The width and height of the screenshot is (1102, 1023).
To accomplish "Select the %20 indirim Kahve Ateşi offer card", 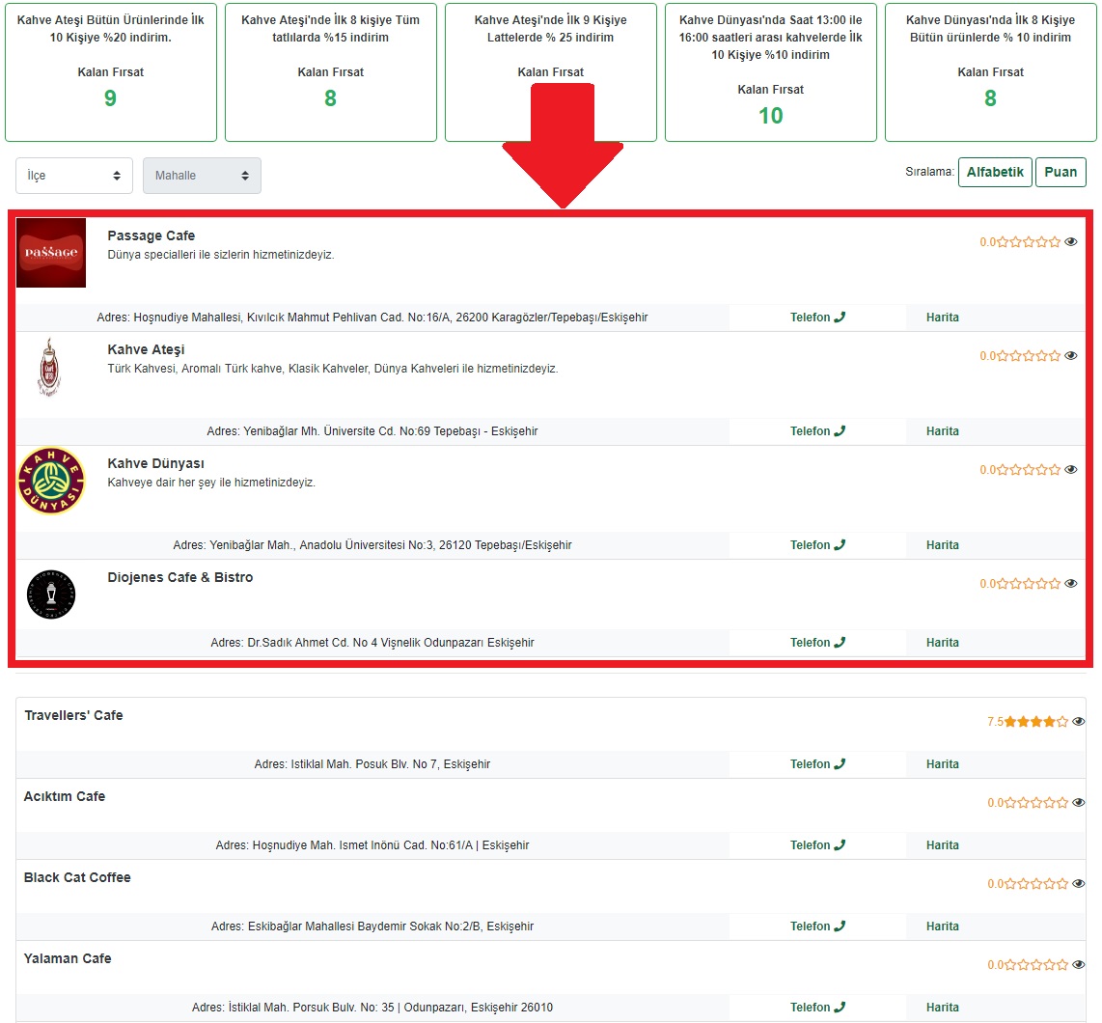I will click(111, 72).
